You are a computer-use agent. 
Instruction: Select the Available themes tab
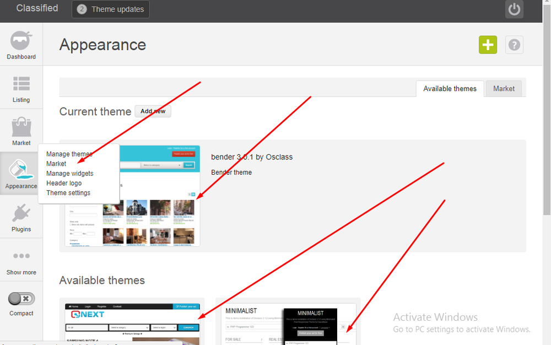[x=450, y=89]
